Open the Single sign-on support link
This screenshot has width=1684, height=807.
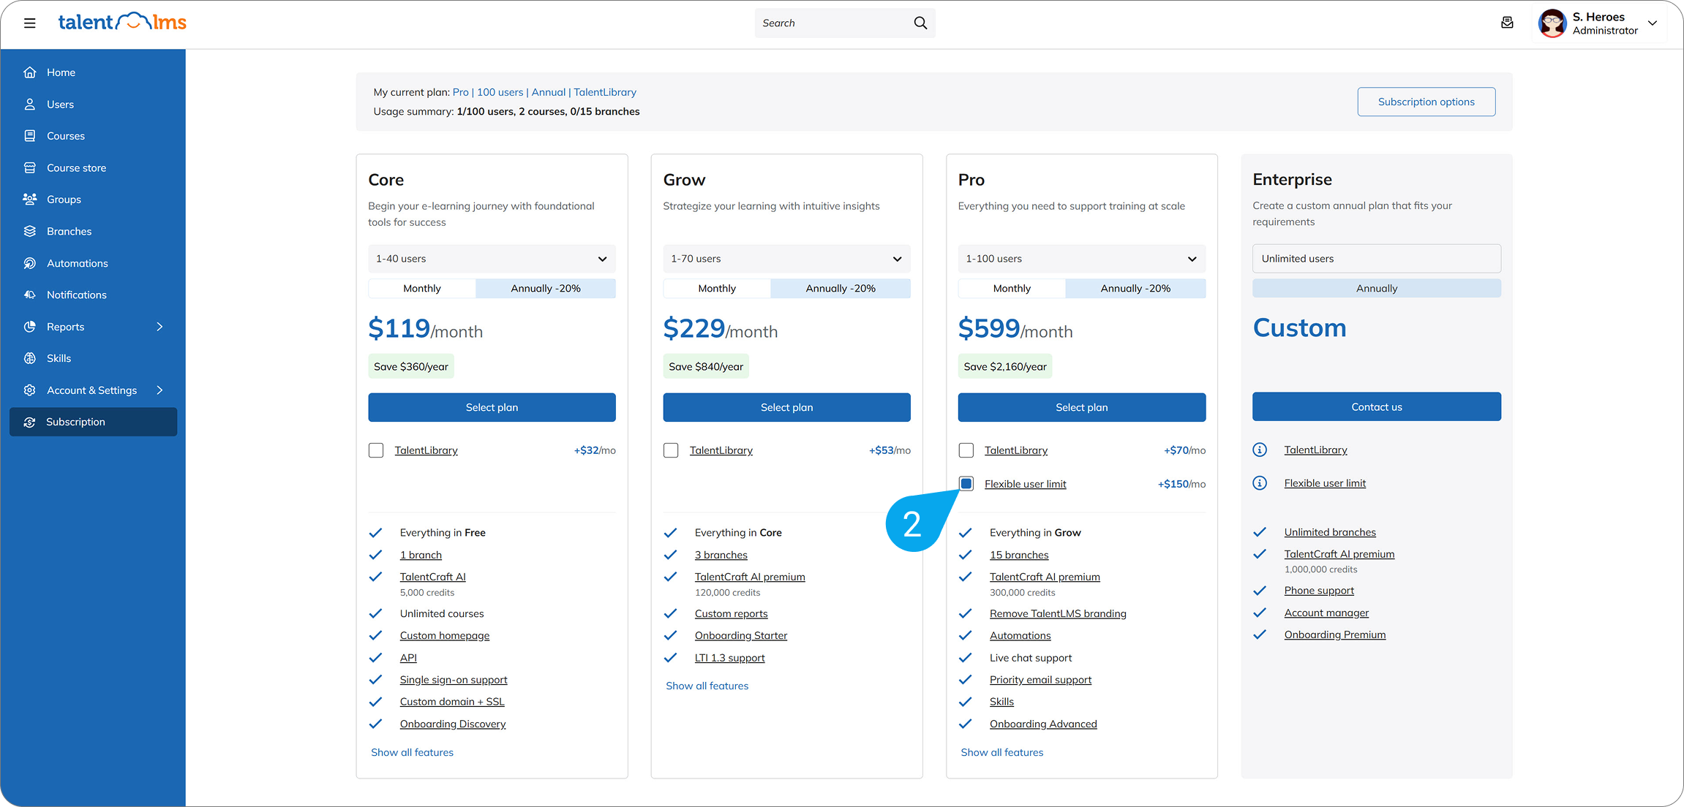coord(454,680)
